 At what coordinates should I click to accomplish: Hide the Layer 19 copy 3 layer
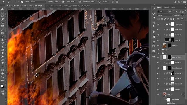(158, 57)
